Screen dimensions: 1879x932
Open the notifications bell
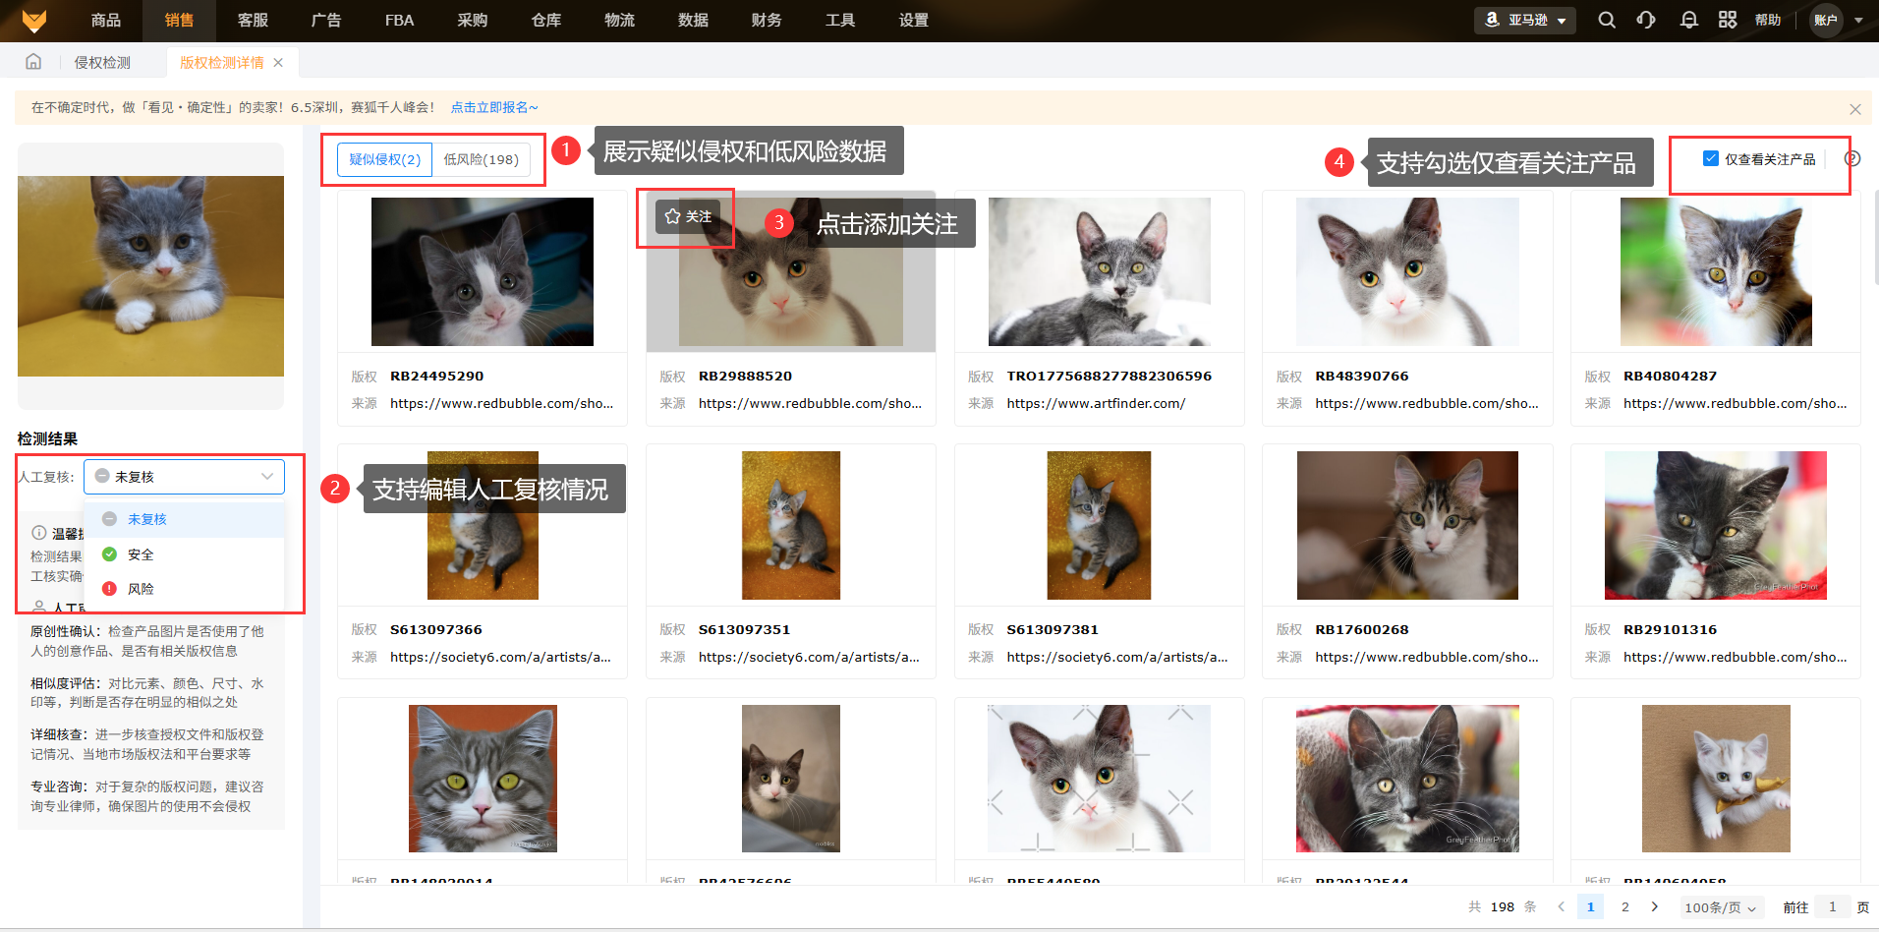point(1688,20)
